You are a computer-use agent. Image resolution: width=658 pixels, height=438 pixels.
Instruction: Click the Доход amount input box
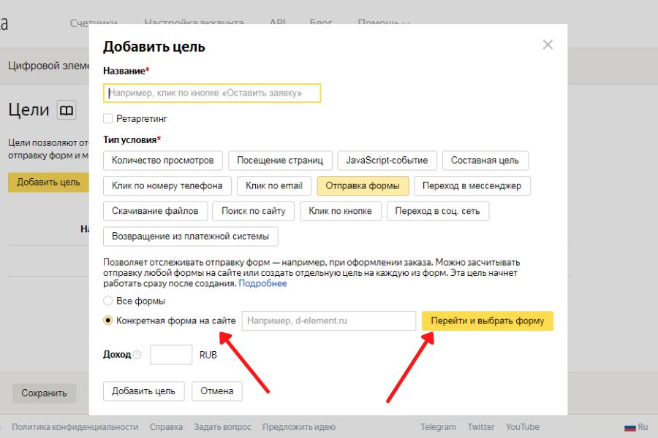click(x=171, y=355)
